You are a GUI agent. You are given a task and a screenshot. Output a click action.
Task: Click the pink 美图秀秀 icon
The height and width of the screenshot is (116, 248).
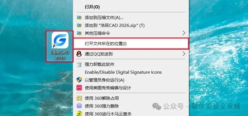pos(79,88)
